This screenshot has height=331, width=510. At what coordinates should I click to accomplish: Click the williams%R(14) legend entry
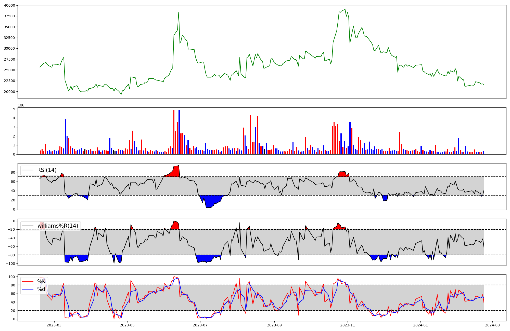(58, 226)
